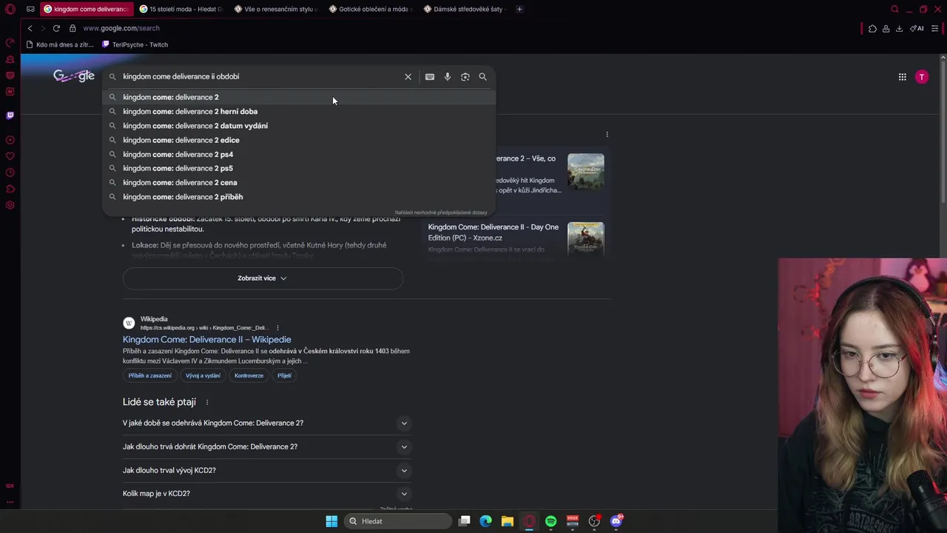
Task: Open Twitch panel in the sidebar
Action: point(10,115)
